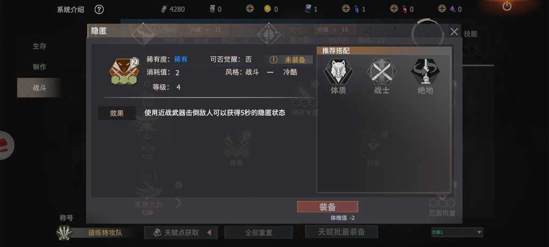Select the crossed swords 战士 talent icon
549x247 pixels.
(382, 70)
